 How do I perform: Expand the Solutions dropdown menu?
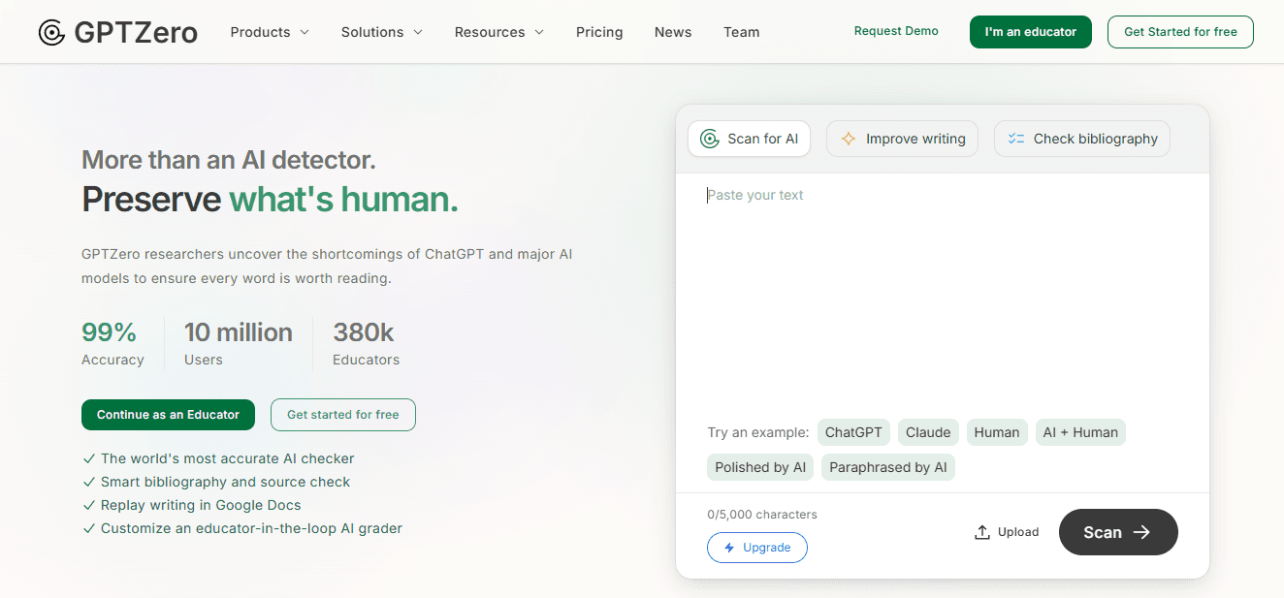(x=382, y=32)
